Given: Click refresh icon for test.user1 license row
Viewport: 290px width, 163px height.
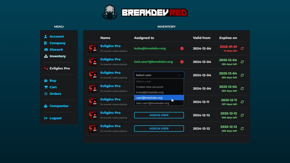Looking at the screenshot, I should pyautogui.click(x=242, y=62).
